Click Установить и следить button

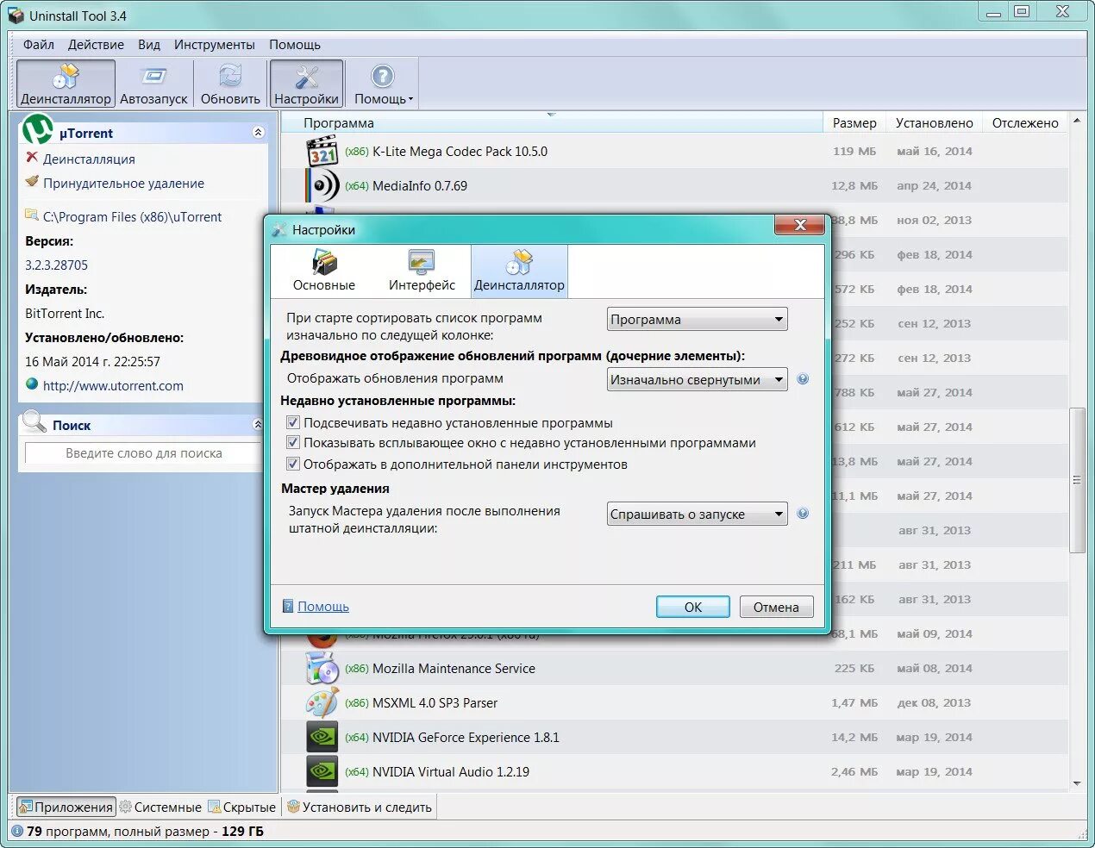coord(360,807)
